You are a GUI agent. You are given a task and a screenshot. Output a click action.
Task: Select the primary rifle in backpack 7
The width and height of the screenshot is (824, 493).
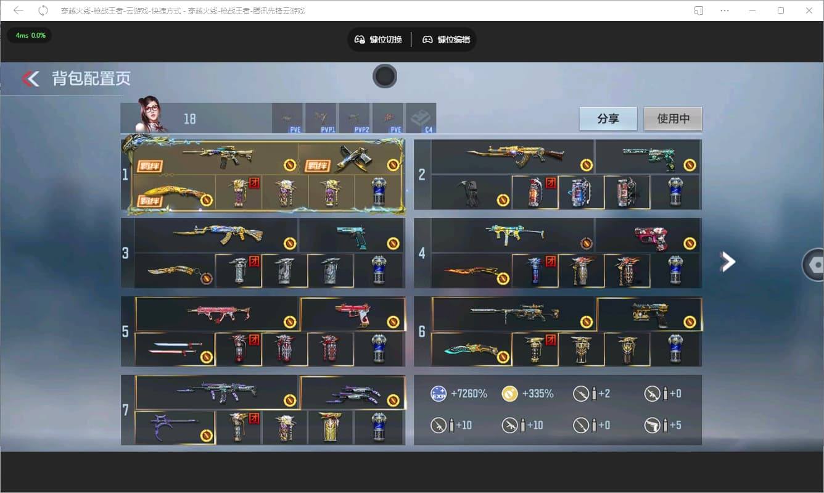[217, 392]
